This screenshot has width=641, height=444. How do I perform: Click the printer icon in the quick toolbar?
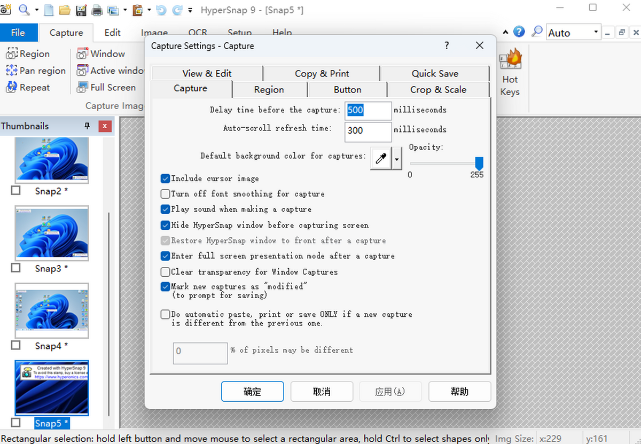(97, 10)
